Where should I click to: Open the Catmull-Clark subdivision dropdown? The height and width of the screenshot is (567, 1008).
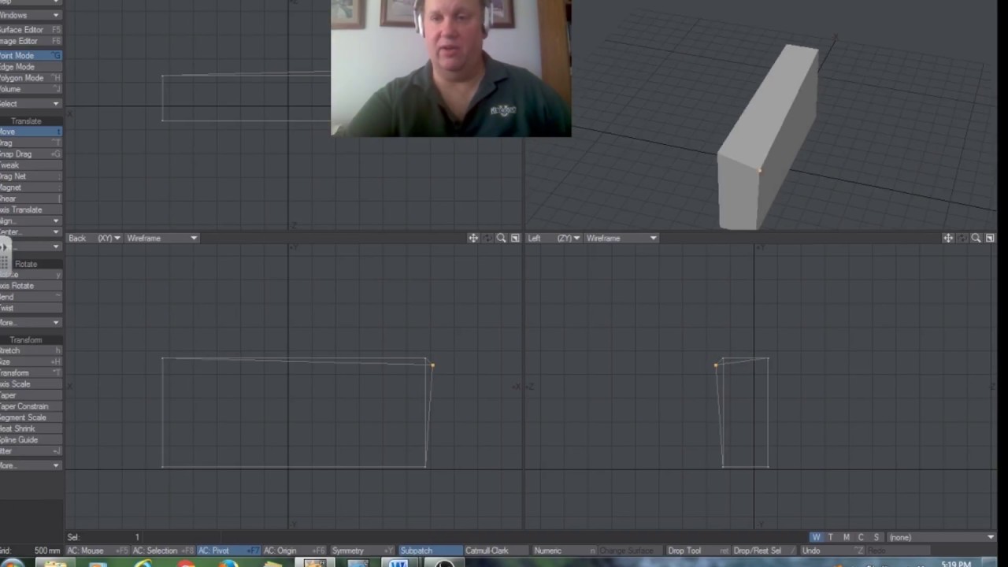pos(496,550)
